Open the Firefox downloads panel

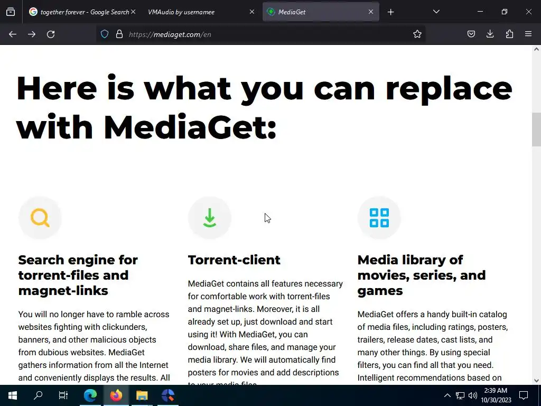click(x=490, y=34)
